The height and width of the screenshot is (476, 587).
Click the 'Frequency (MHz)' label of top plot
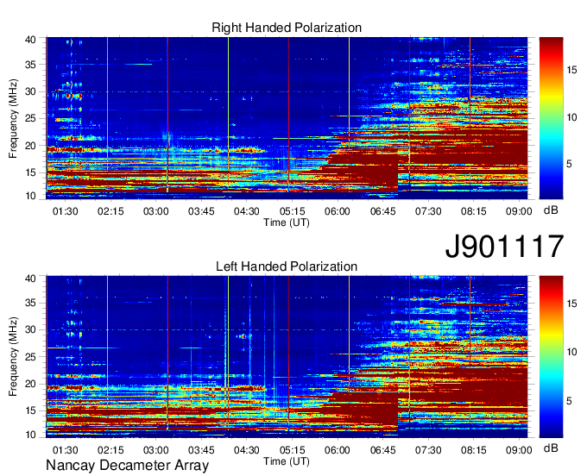coord(13,118)
